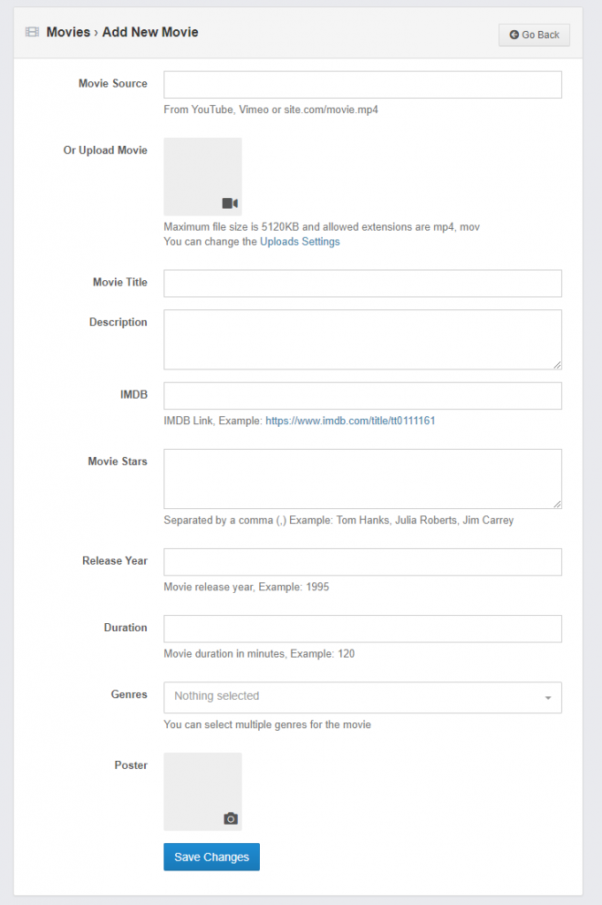Focus the Duration minutes field
Viewport: 602px width, 905px height.
(362, 628)
